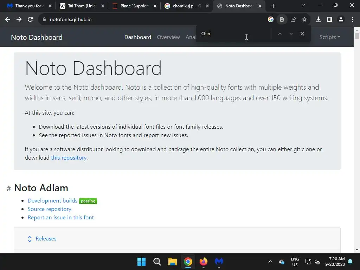360x270 pixels.
Task: Click the scrollbar down arrow
Action: click(357, 250)
